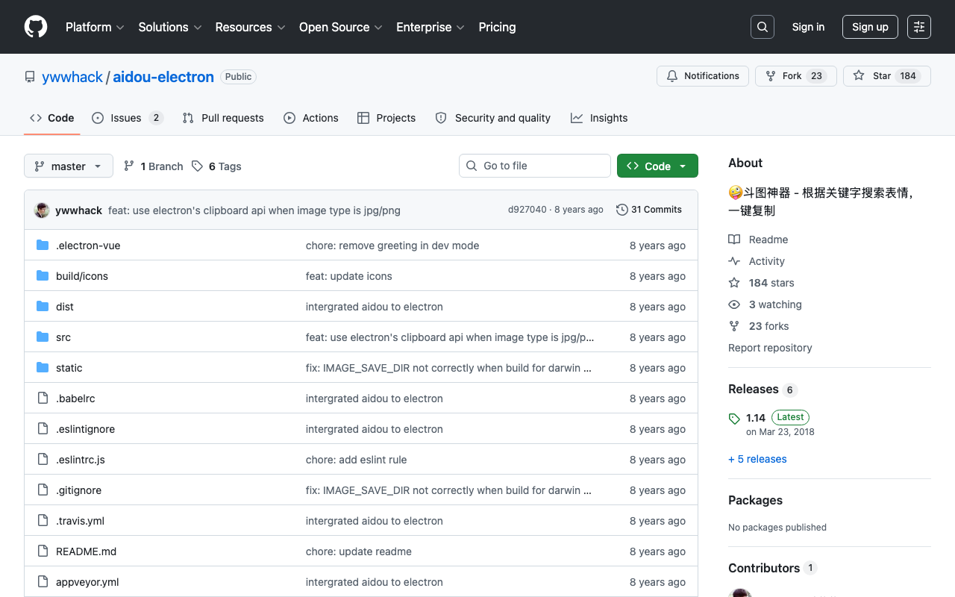Open 'chore: update readme' commit message
This screenshot has width=955, height=597.
[x=359, y=551]
